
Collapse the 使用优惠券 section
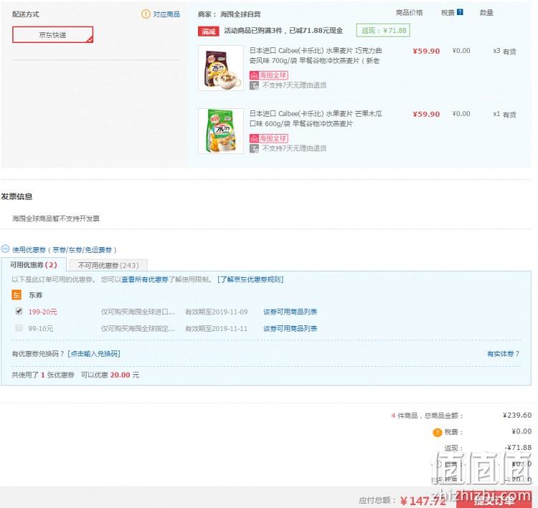point(5,249)
